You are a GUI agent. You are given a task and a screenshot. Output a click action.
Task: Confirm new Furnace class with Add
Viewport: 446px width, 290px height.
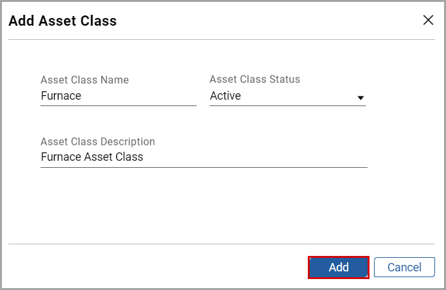(339, 267)
